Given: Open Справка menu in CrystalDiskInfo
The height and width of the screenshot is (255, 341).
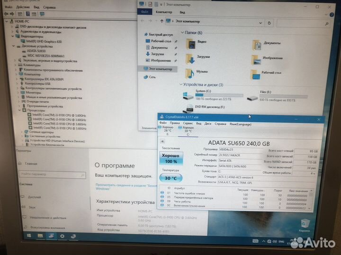Looking at the screenshot, I should click(220, 124).
